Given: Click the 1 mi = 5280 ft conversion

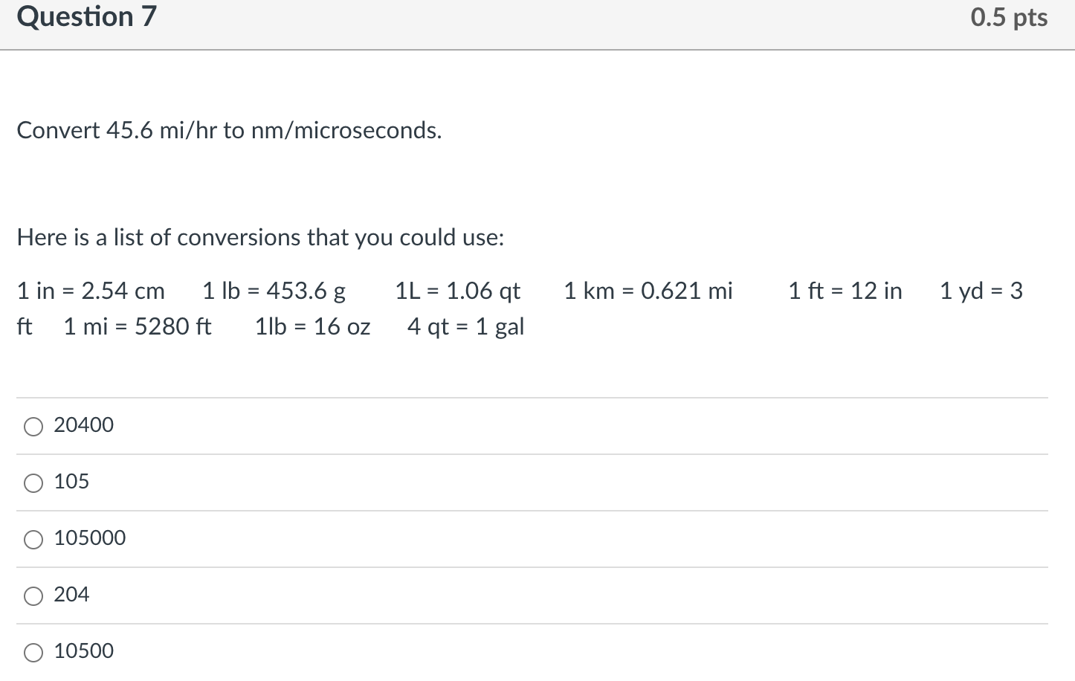Looking at the screenshot, I should [x=138, y=326].
